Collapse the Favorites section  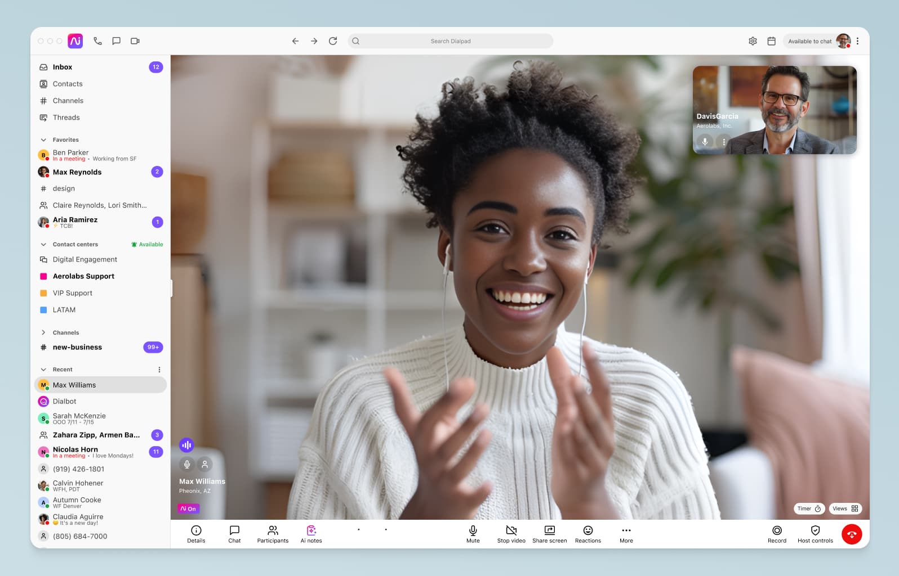[43, 140]
